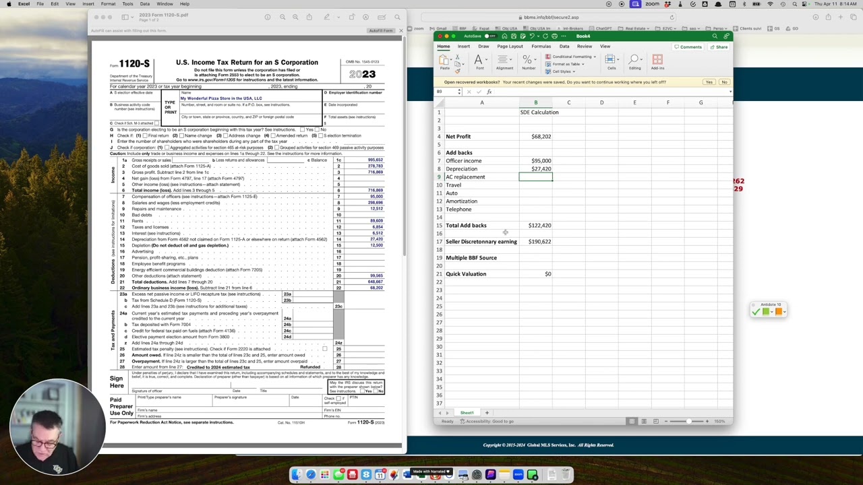Click the Cut scissors icon in Excel
The width and height of the screenshot is (863, 485).
458,55
